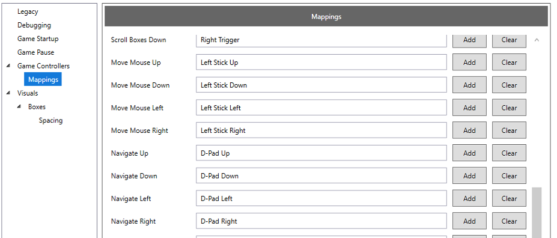
Task: Click the Navigate Down mapping field
Action: pyautogui.click(x=321, y=176)
